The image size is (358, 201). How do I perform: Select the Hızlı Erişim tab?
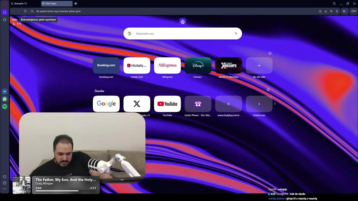tap(57, 4)
